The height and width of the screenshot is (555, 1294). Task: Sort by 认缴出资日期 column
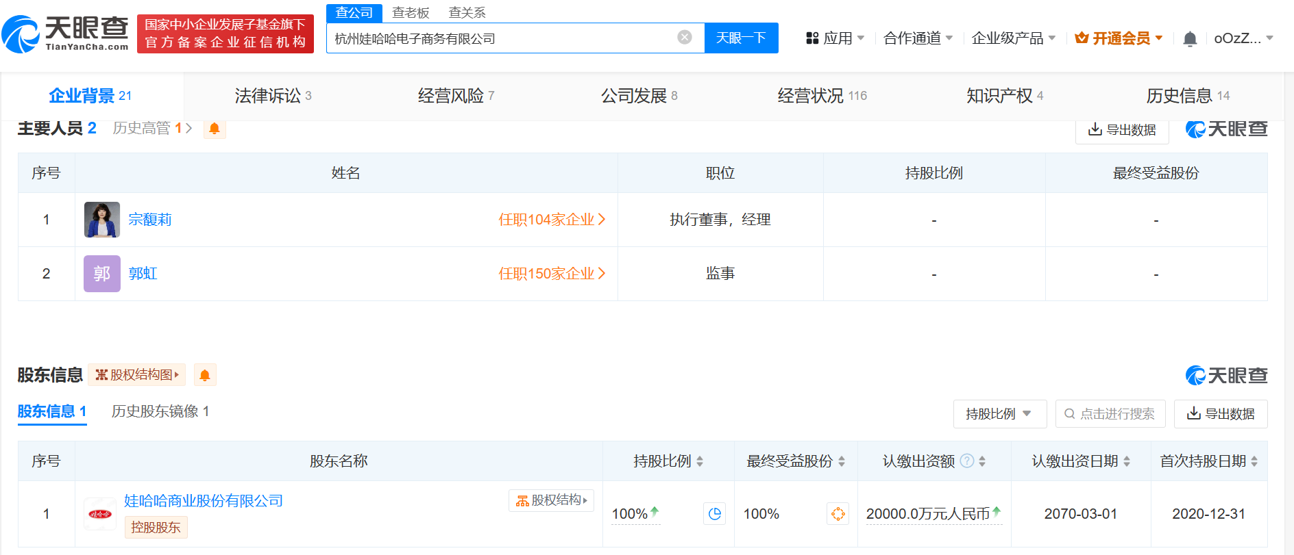point(1127,461)
